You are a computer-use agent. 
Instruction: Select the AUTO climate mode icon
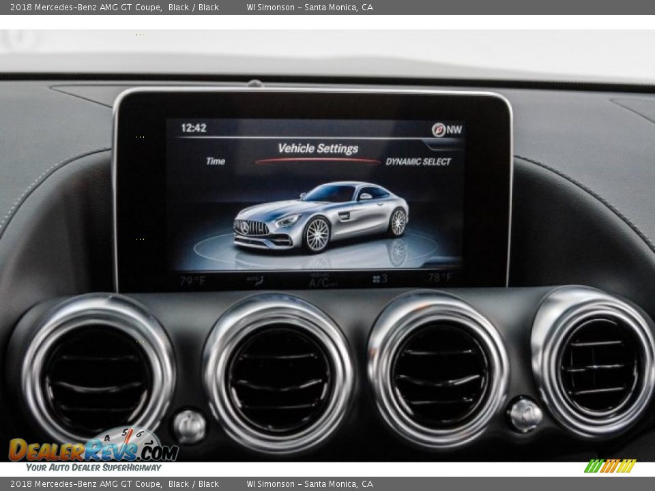click(253, 278)
